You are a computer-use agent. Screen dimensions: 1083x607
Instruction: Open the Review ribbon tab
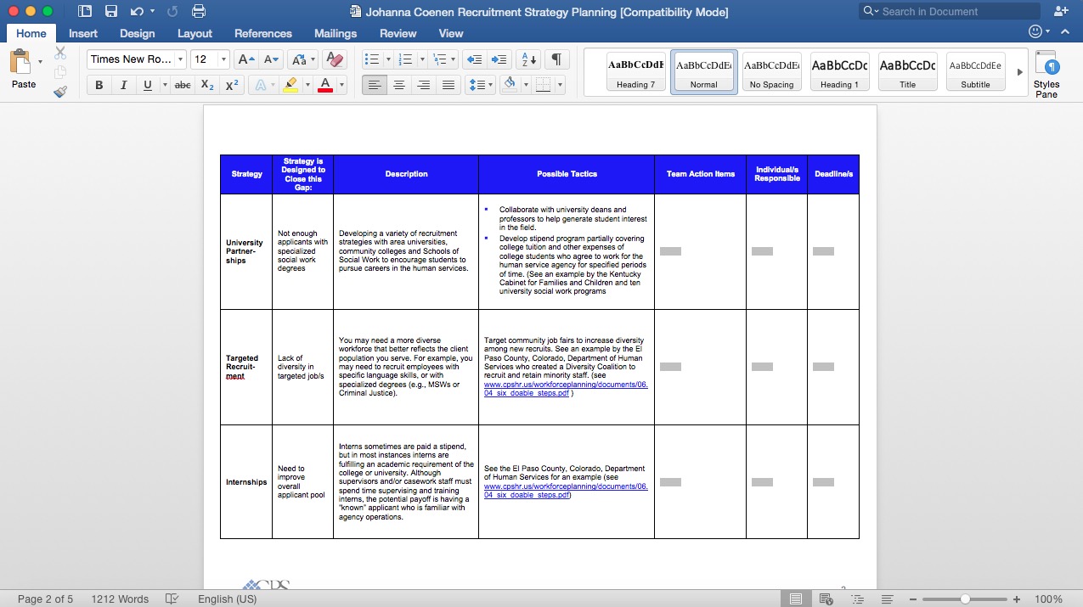[x=398, y=33]
